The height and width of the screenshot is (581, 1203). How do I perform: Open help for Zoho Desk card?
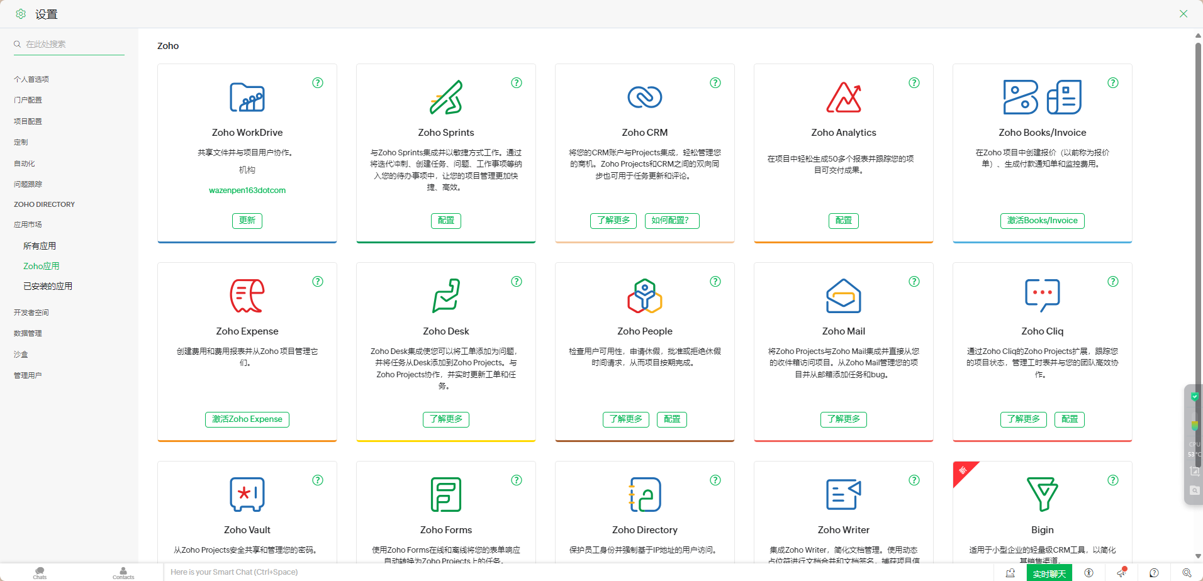(517, 282)
